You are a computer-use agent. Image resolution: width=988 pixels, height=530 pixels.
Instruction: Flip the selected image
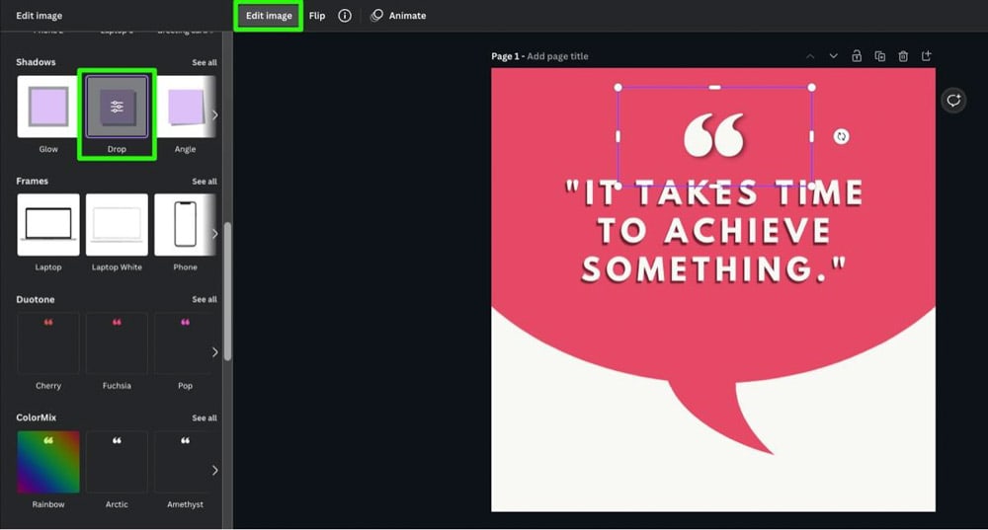(x=317, y=16)
